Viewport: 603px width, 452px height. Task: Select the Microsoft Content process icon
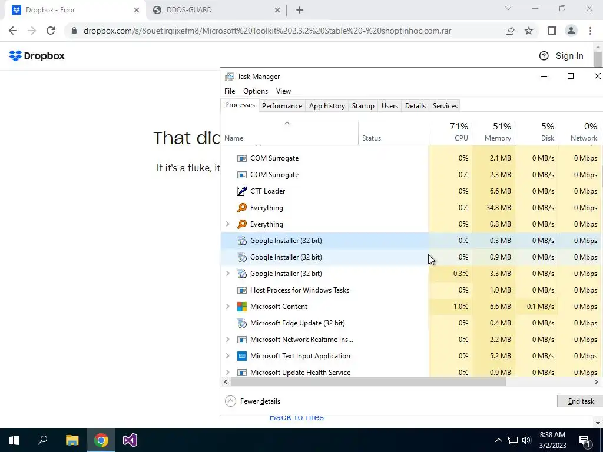coord(242,306)
